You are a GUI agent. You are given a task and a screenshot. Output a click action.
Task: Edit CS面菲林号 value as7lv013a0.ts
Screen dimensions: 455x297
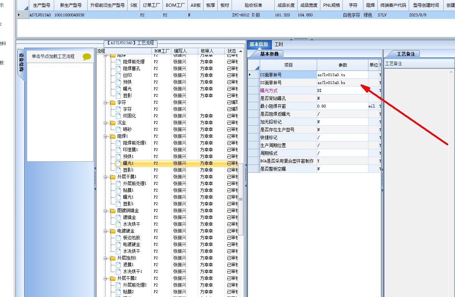click(x=342, y=75)
